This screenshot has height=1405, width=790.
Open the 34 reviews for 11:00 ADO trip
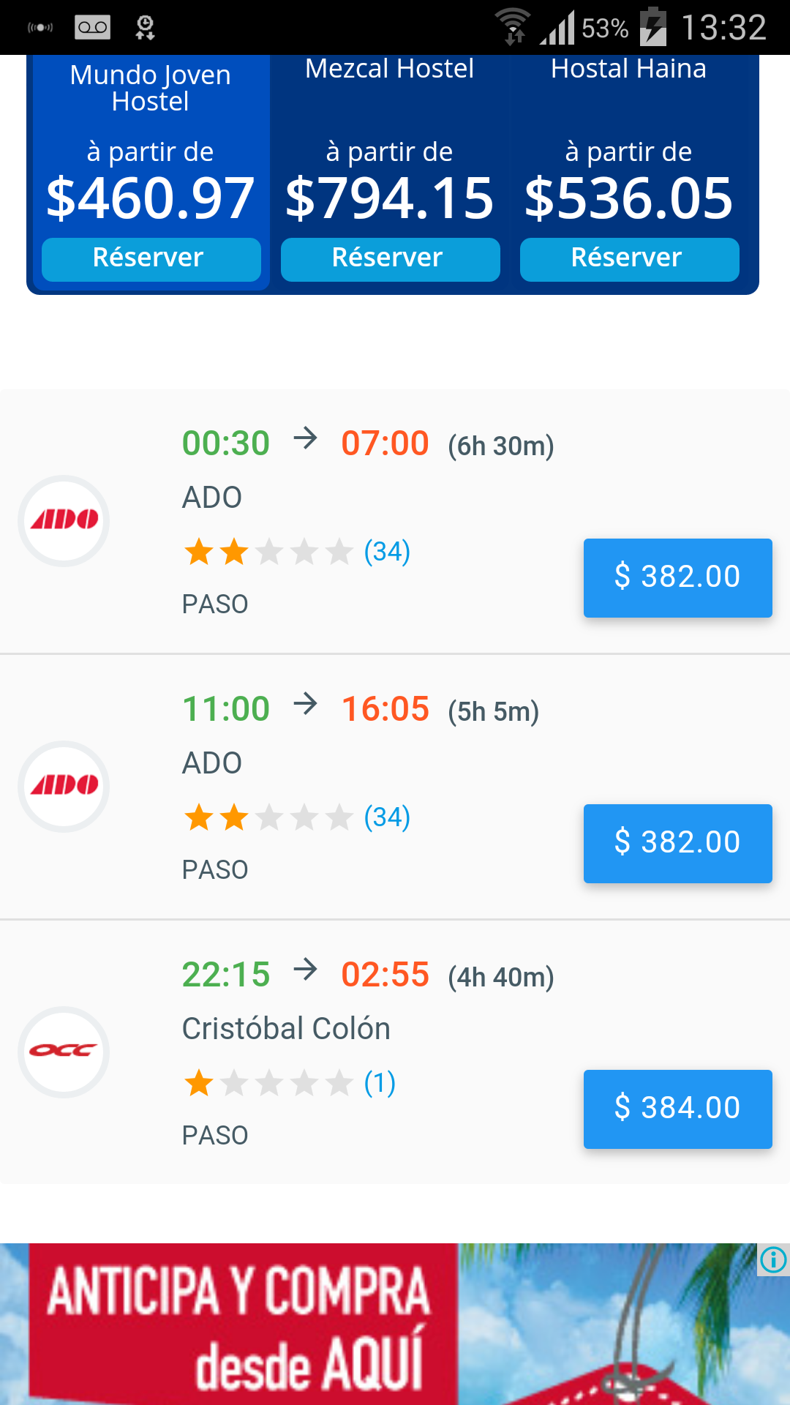click(x=387, y=817)
